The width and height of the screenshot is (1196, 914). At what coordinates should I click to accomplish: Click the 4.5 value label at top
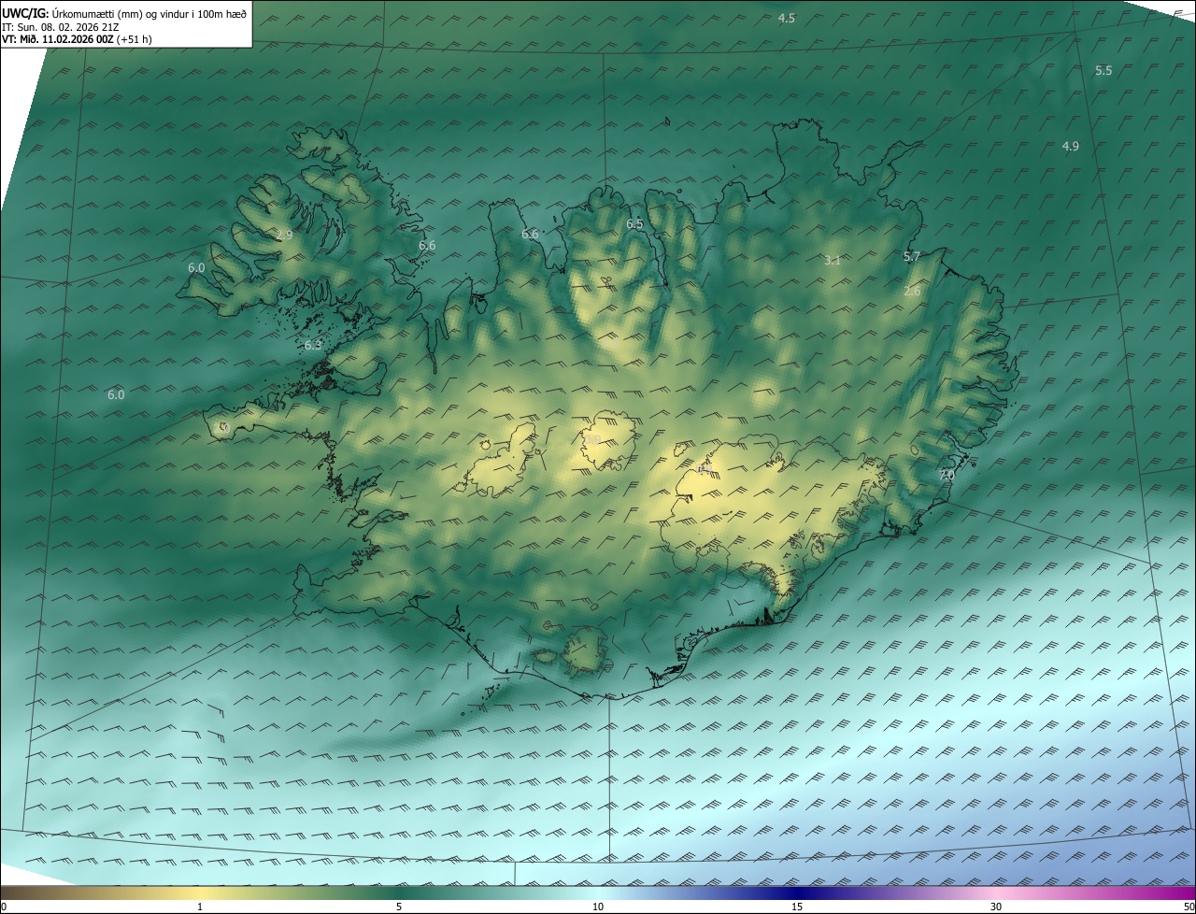point(787,19)
